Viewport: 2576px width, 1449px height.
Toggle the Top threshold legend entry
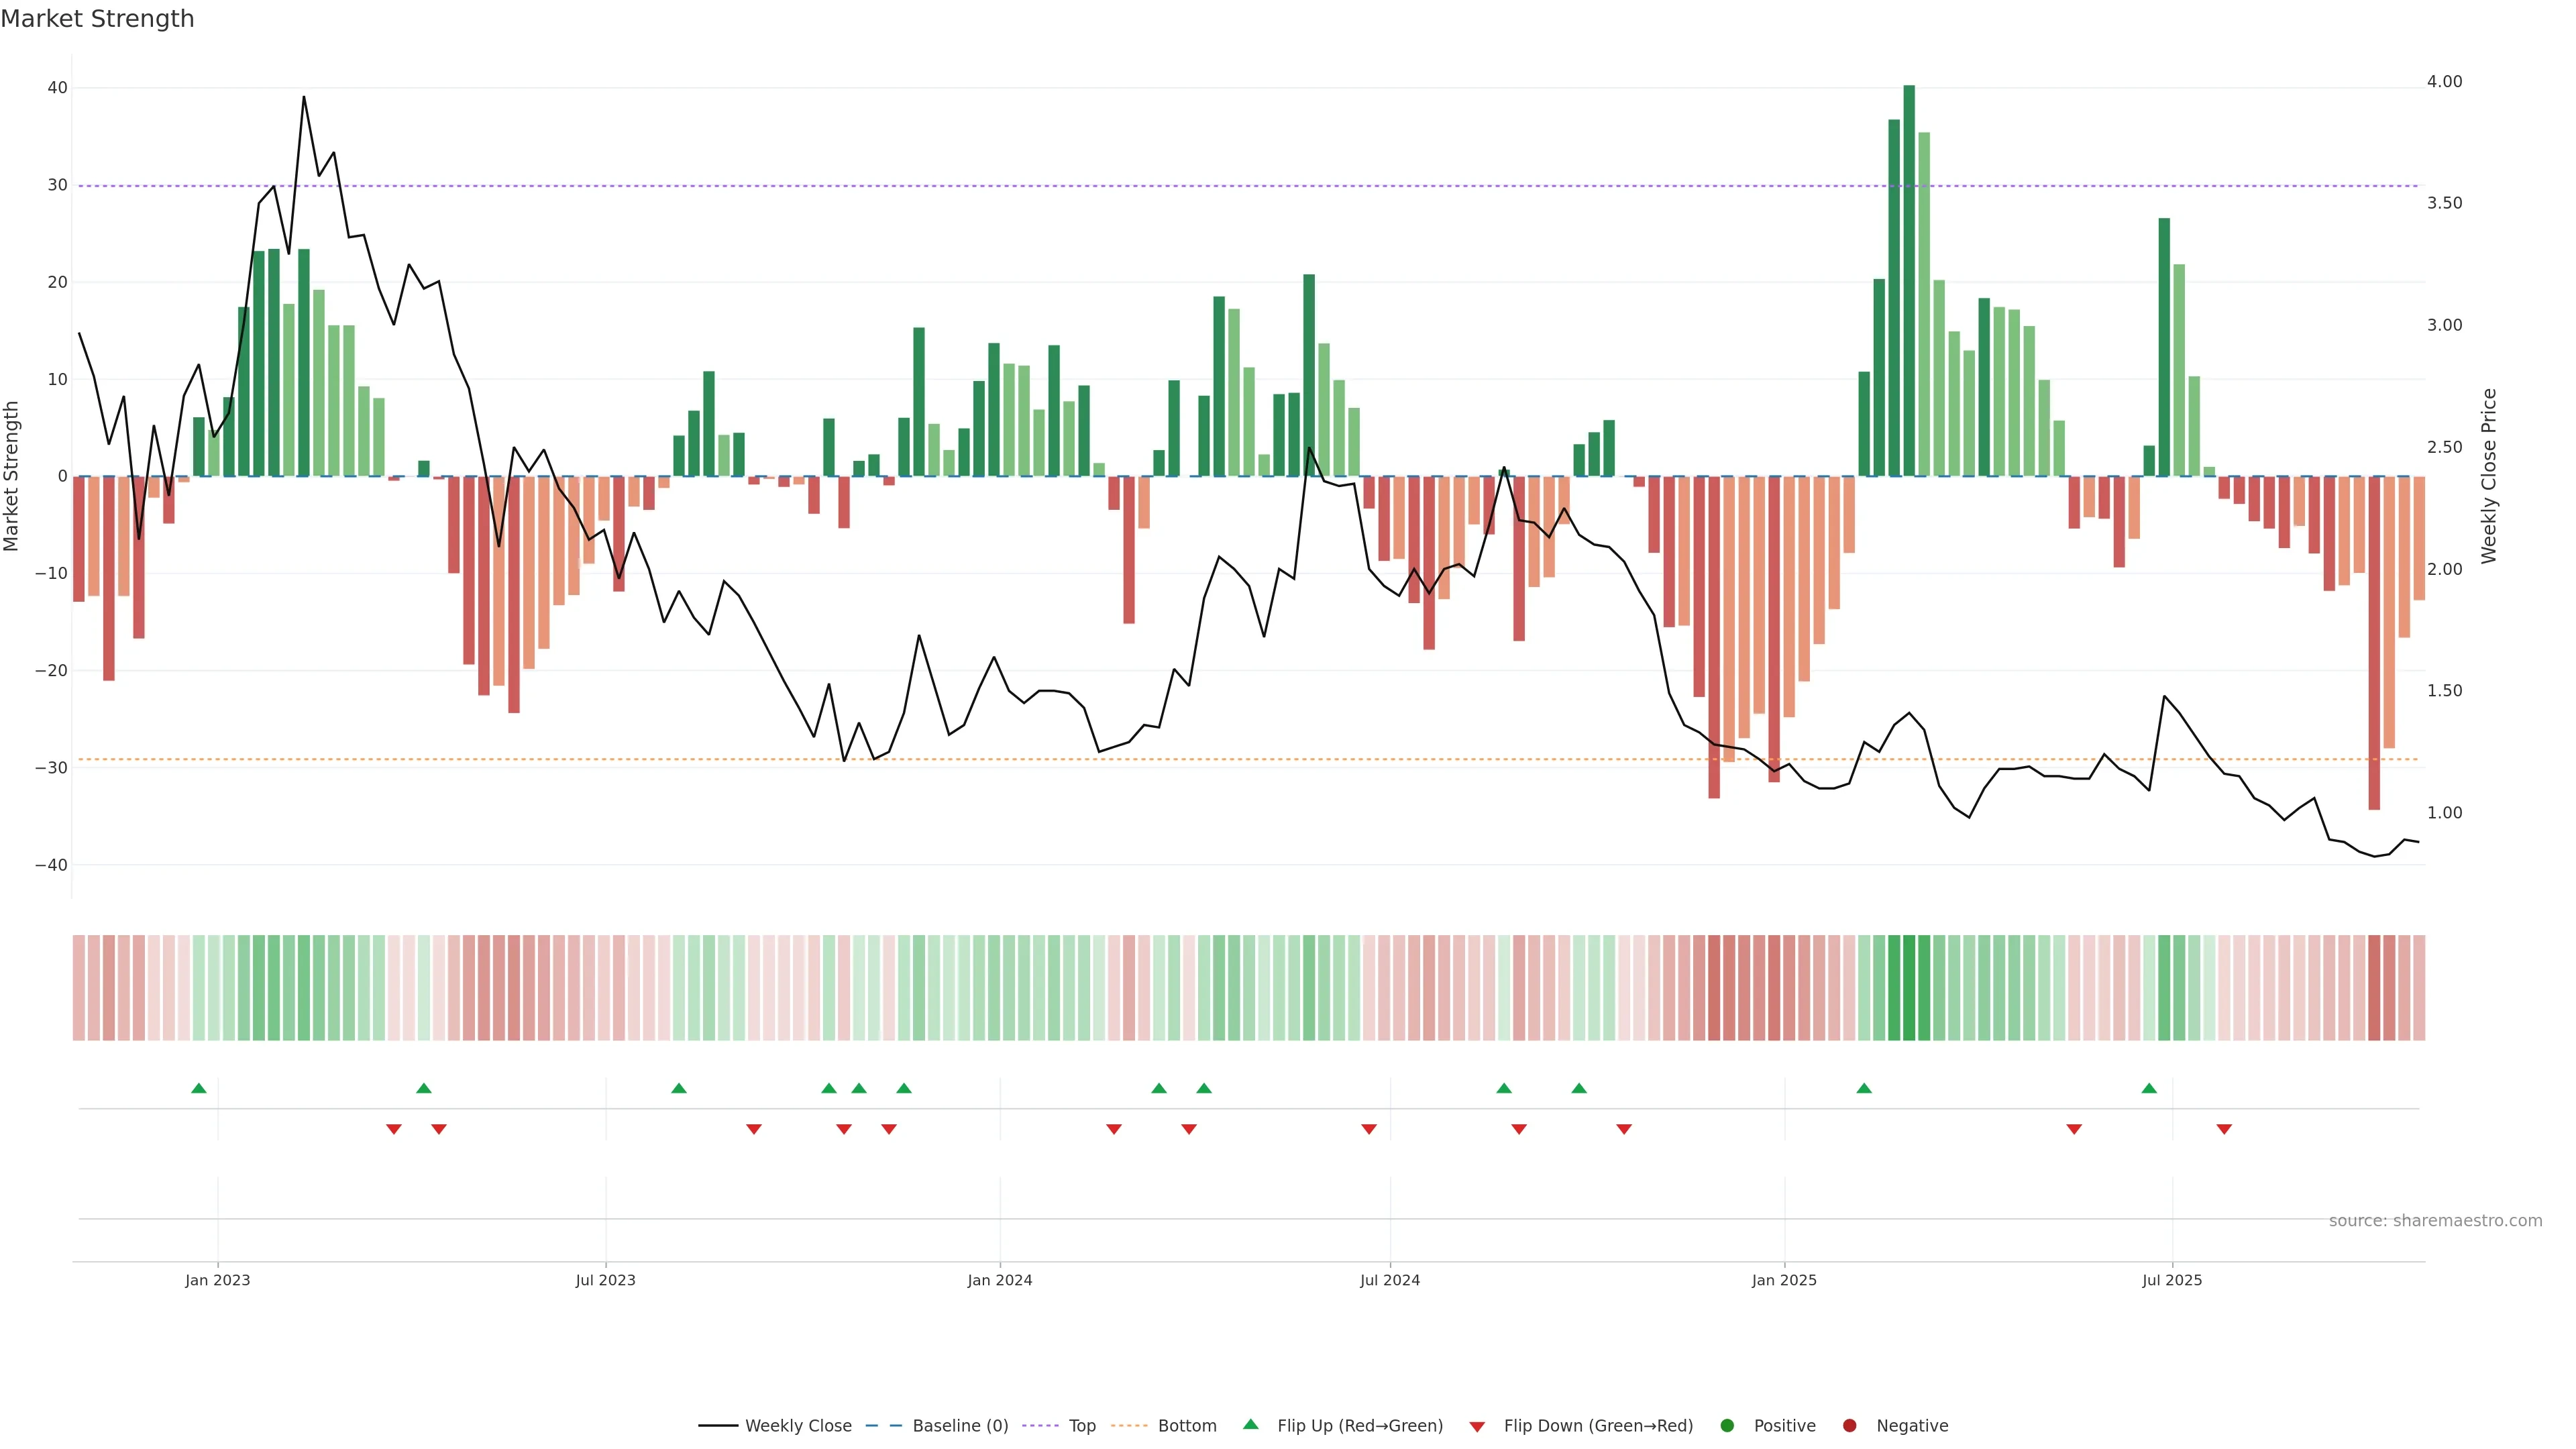click(1081, 1426)
